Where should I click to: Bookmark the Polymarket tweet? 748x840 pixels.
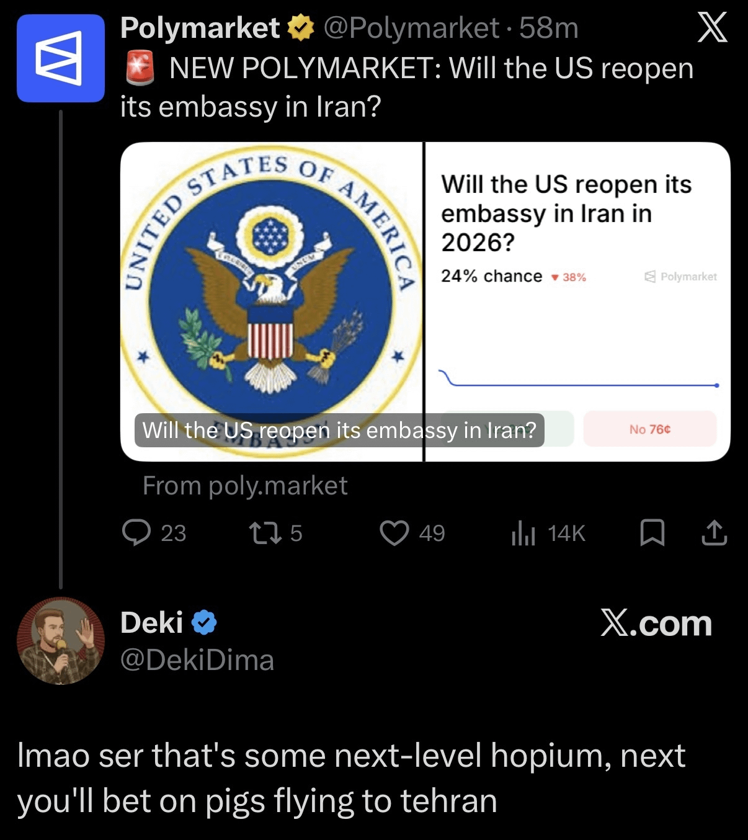click(652, 533)
